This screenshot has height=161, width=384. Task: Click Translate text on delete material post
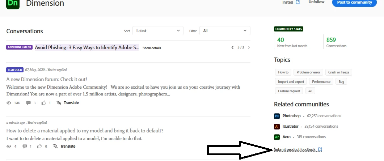click(x=68, y=146)
